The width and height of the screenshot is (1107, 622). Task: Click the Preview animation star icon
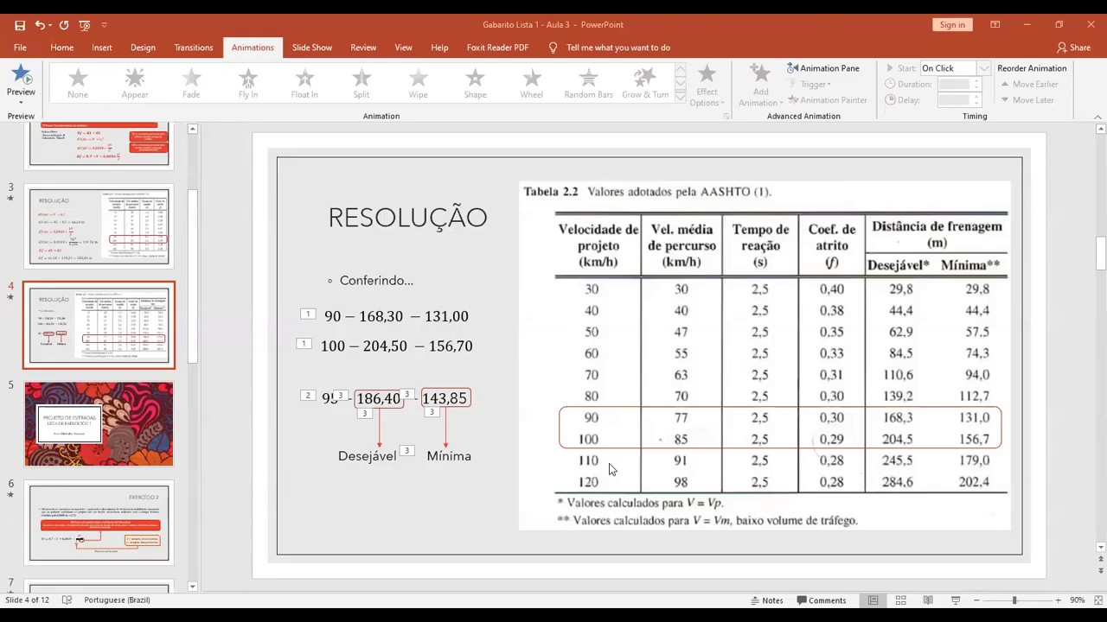(x=21, y=74)
